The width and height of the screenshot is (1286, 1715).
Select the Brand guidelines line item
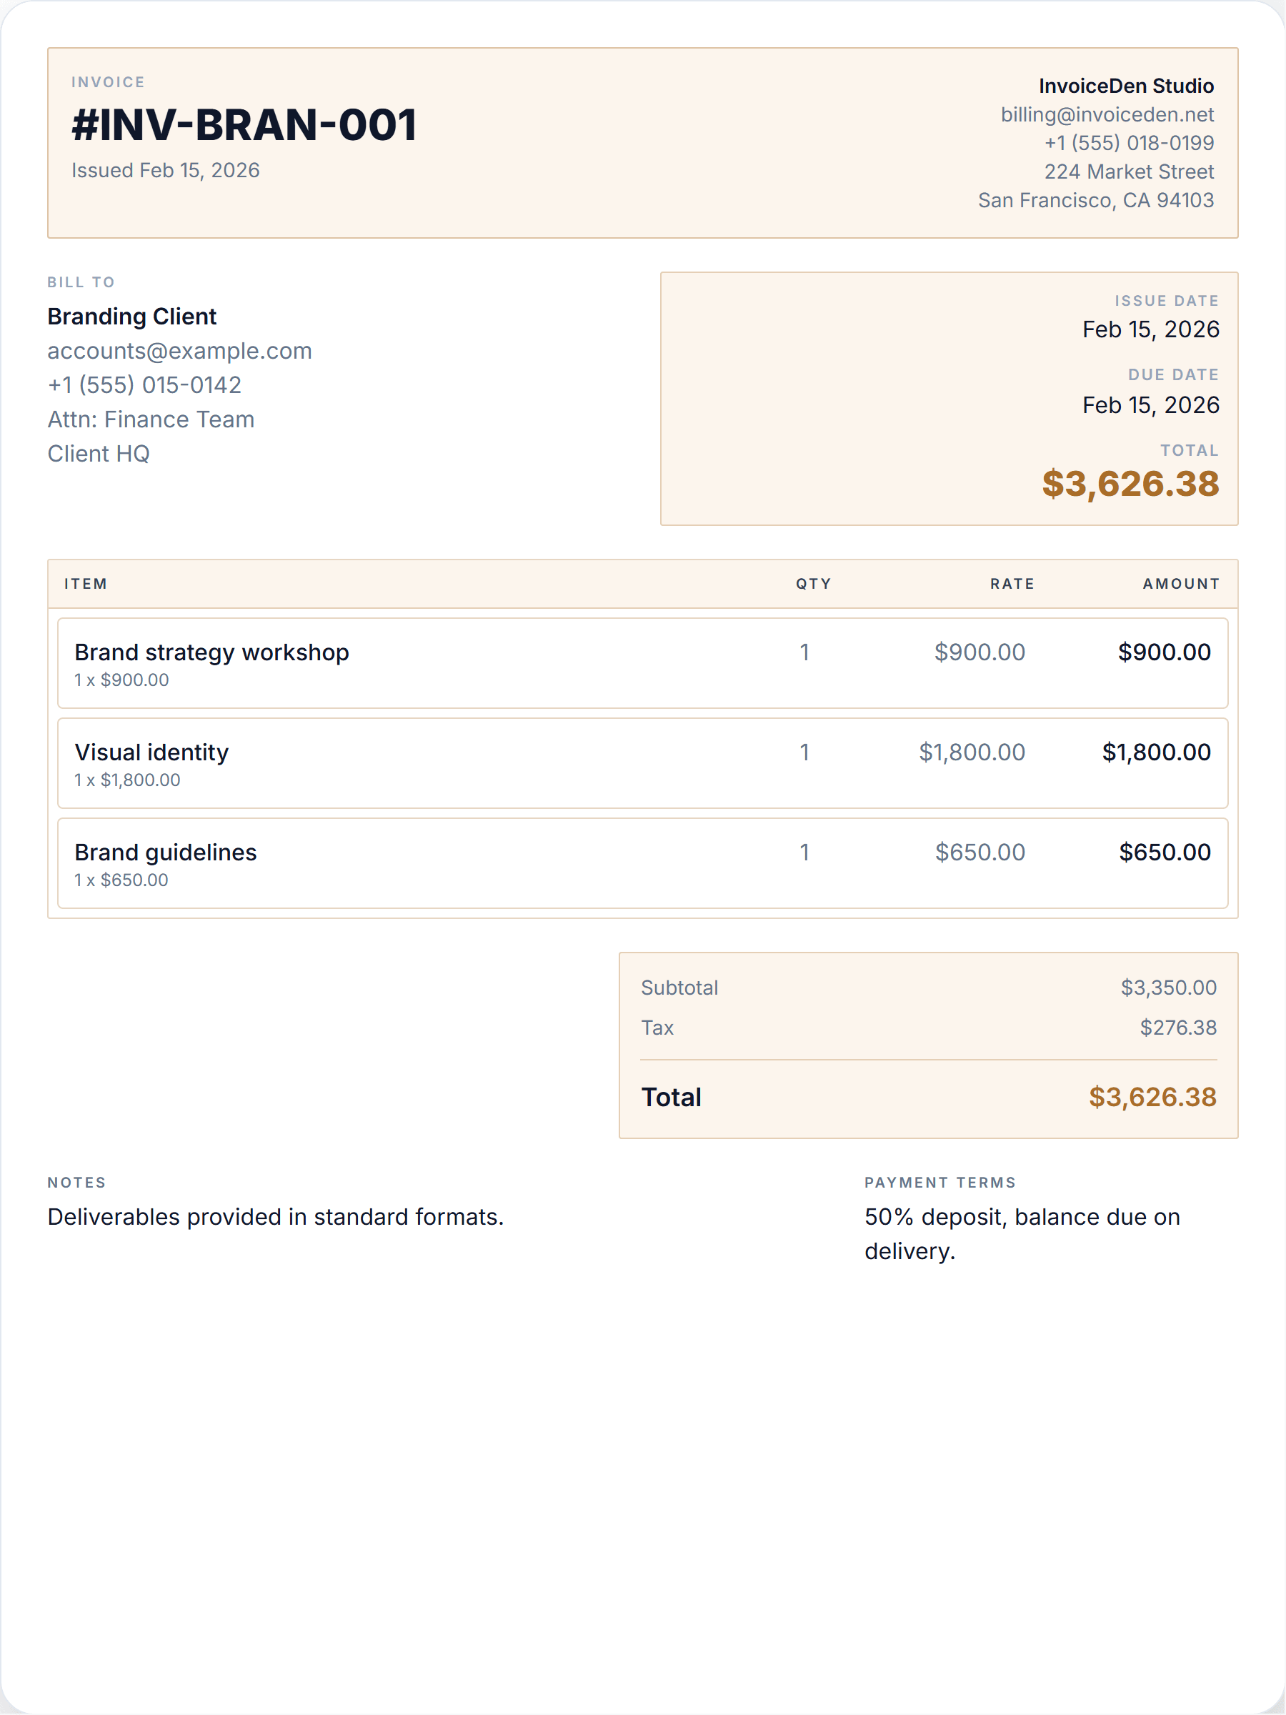click(x=642, y=863)
